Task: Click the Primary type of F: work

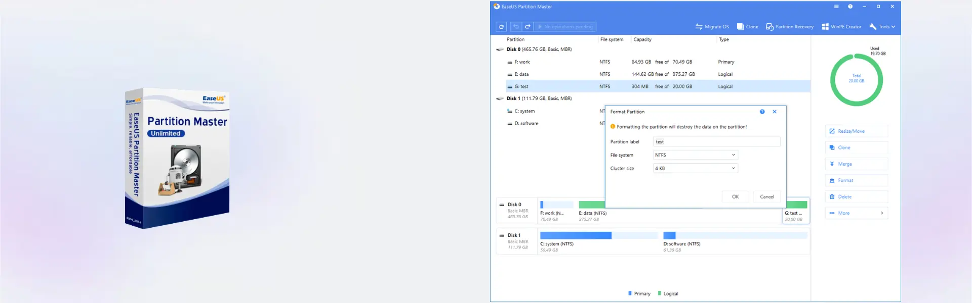Action: (x=726, y=62)
